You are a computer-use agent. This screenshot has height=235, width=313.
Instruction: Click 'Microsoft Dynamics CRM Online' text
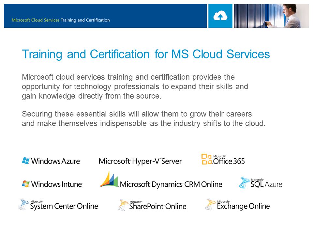click(171, 184)
